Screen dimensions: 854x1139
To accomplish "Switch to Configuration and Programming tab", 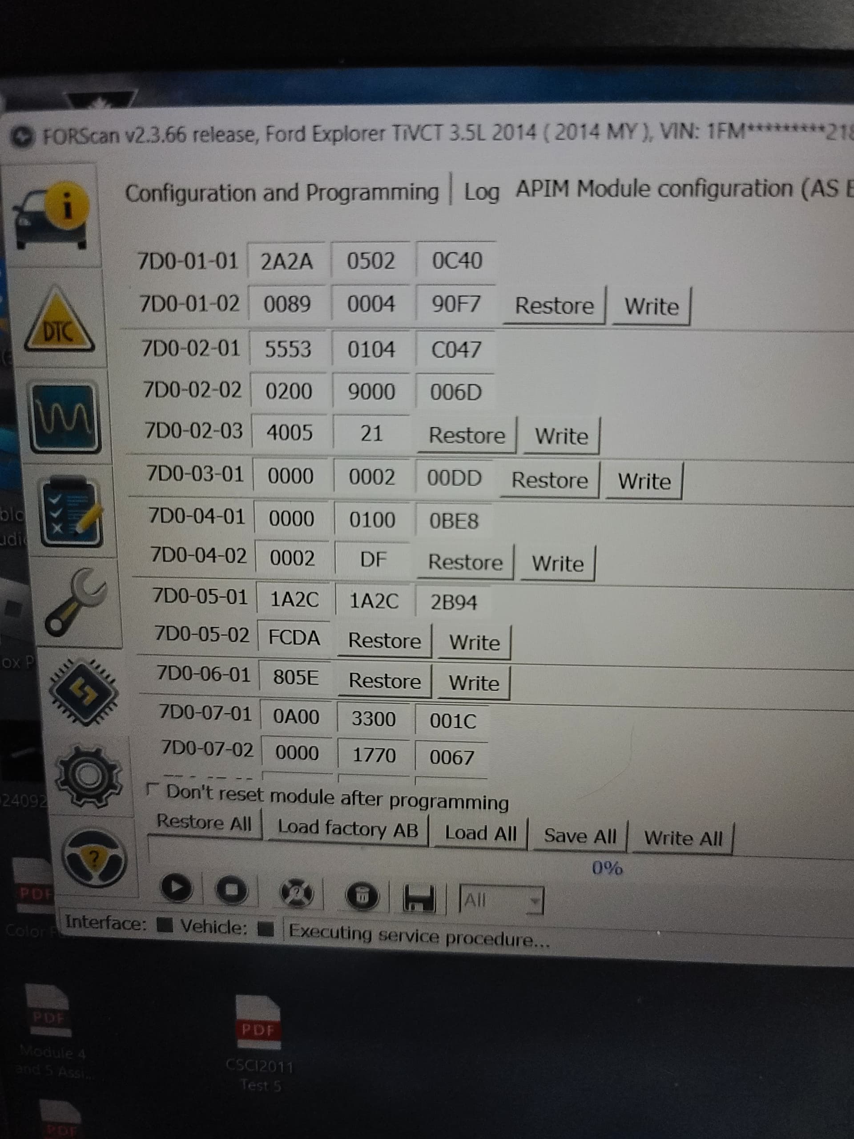I will click(282, 193).
